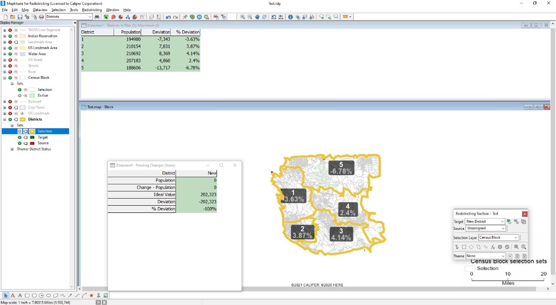556x305 pixels.
Task: Toggle the Districts Target set status
Action: click(20, 137)
